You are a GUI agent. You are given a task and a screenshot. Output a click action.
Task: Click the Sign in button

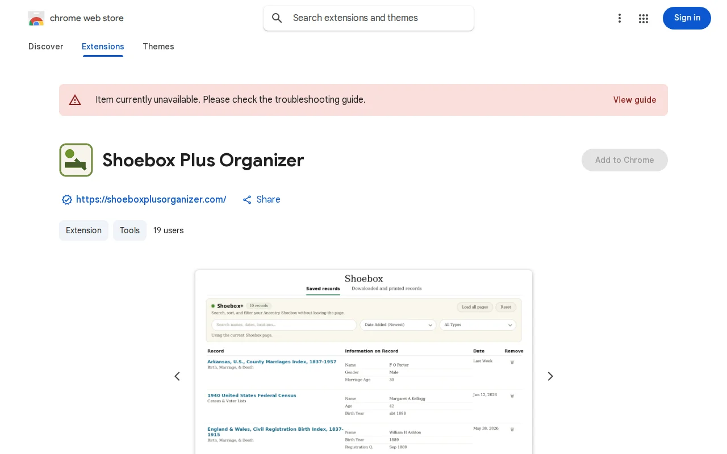[x=687, y=18]
